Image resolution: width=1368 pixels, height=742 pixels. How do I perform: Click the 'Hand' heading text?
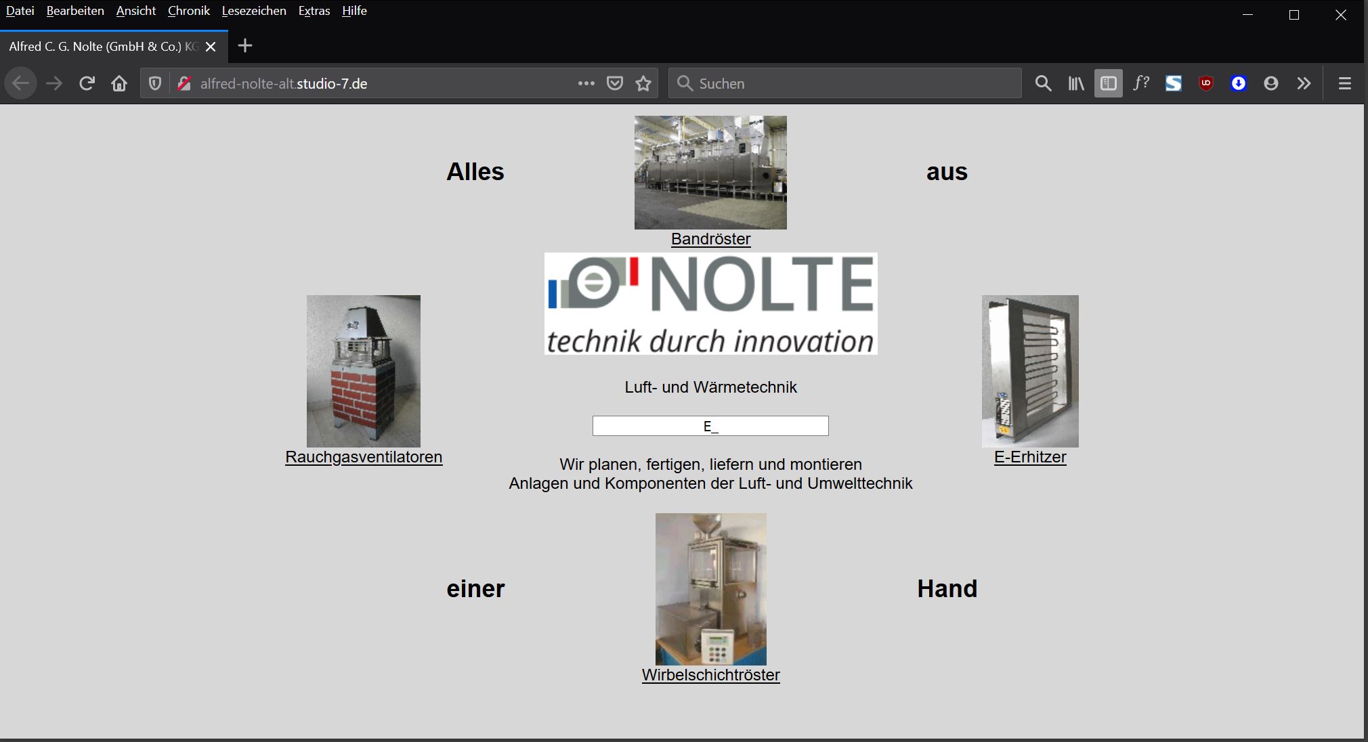[x=947, y=589]
